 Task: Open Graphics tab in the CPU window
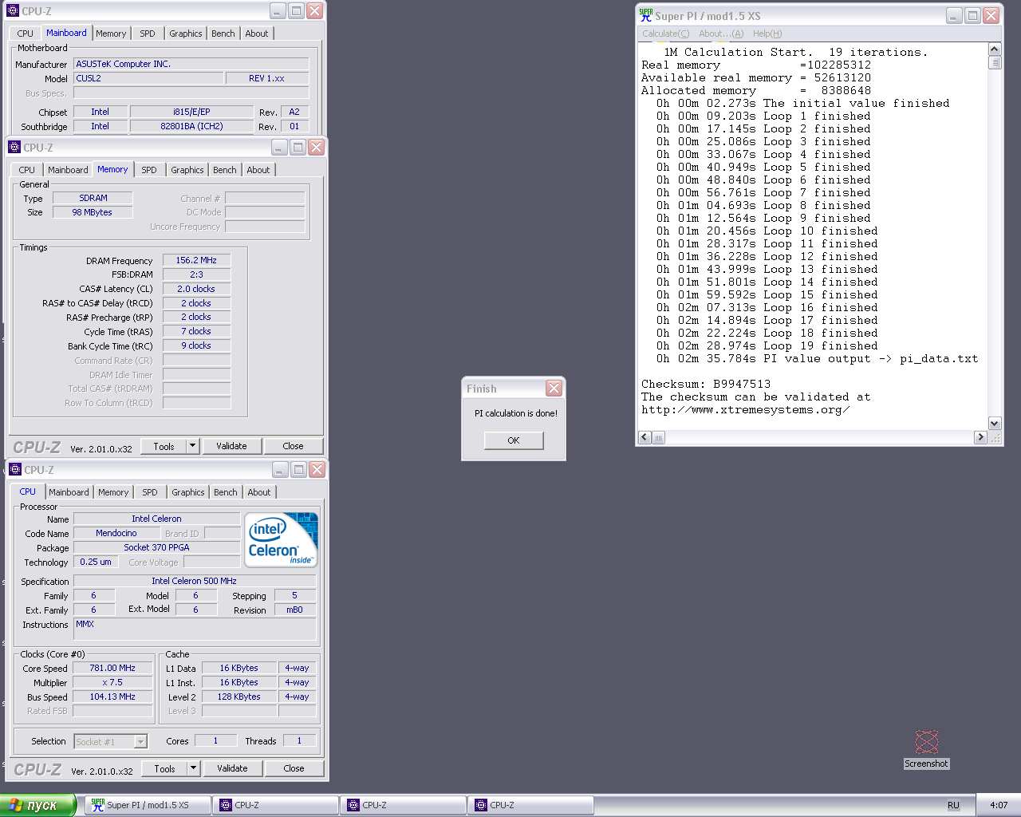pyautogui.click(x=188, y=492)
